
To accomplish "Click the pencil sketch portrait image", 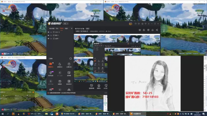I will (x=153, y=84).
